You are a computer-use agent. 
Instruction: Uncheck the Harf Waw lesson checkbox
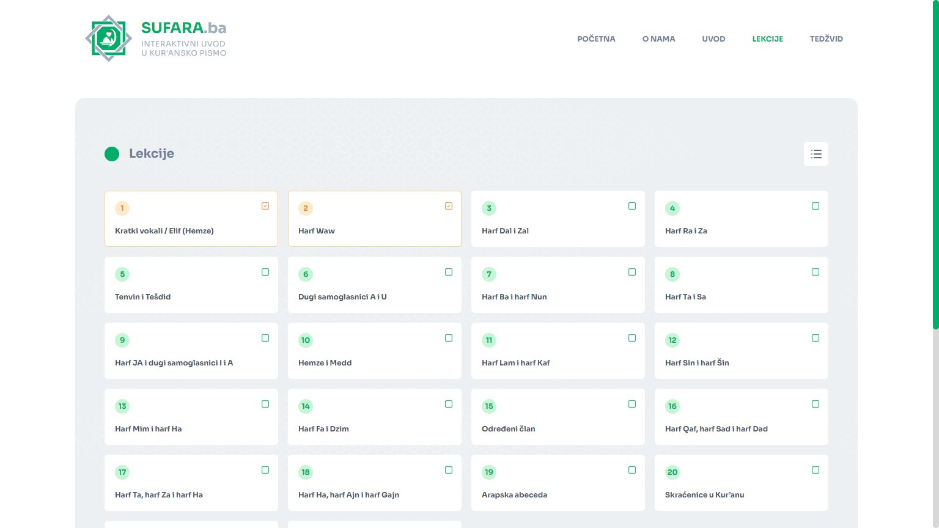point(449,206)
